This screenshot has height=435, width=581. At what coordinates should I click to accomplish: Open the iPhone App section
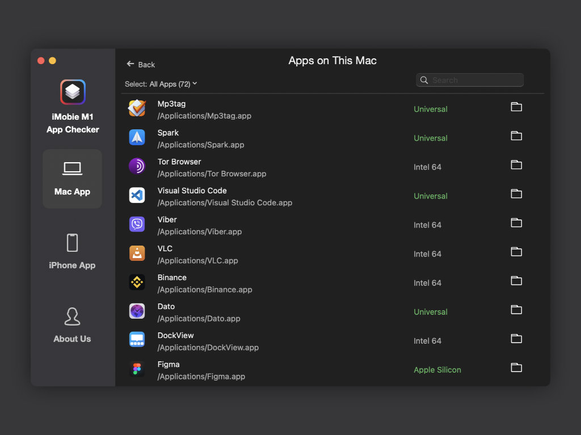coord(72,251)
